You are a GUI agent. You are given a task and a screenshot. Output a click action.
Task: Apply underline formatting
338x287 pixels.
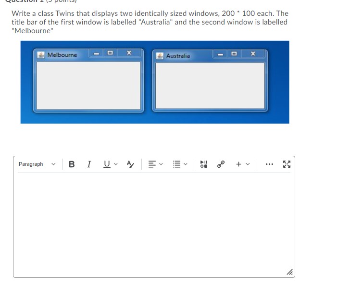[107, 164]
